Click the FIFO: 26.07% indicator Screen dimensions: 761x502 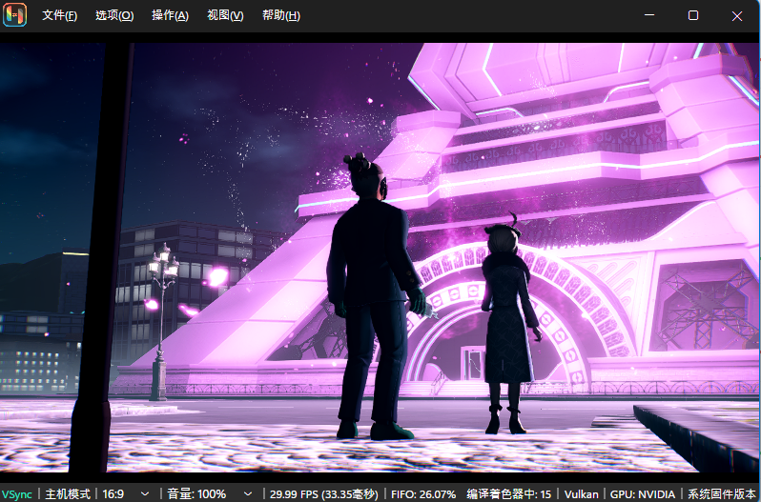[x=422, y=493]
